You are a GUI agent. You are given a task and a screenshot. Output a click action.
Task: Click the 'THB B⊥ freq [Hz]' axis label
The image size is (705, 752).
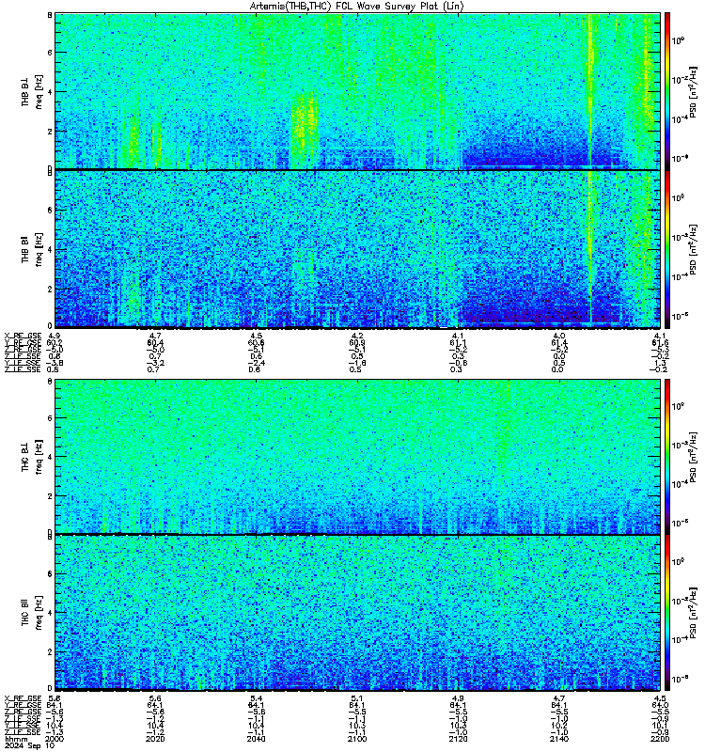pyautogui.click(x=32, y=91)
